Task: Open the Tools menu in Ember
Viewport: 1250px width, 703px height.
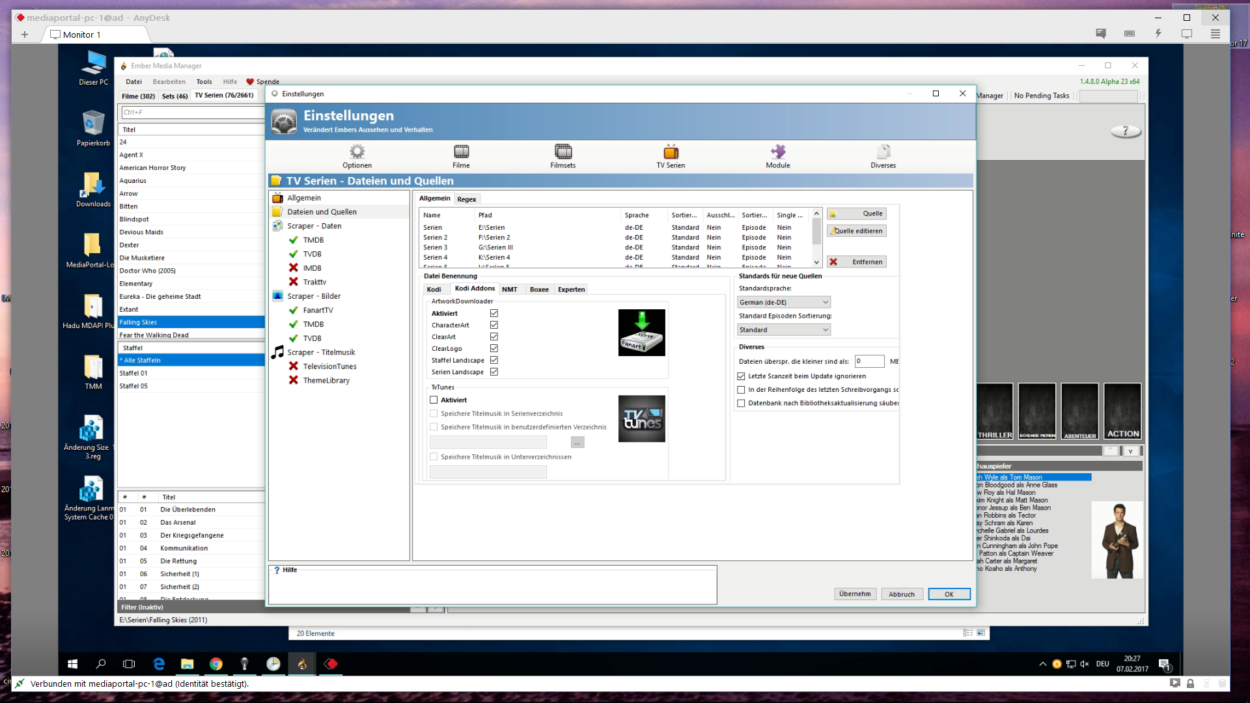Action: [x=204, y=81]
